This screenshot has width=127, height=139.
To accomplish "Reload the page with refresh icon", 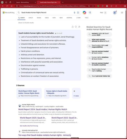I will coord(7,6).
